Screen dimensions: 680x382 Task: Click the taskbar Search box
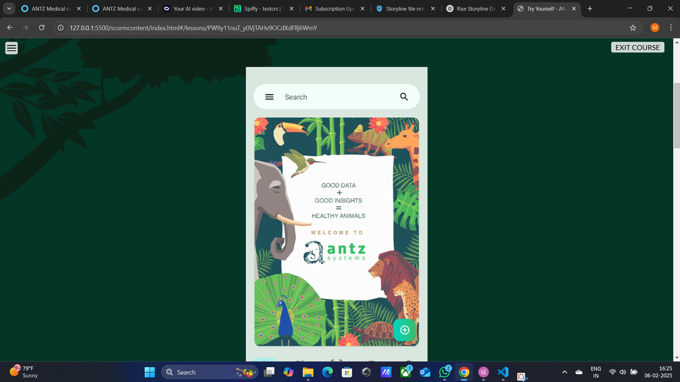210,372
